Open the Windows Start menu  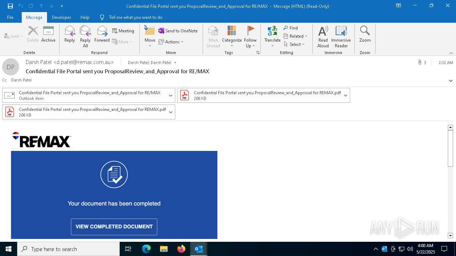[9, 249]
